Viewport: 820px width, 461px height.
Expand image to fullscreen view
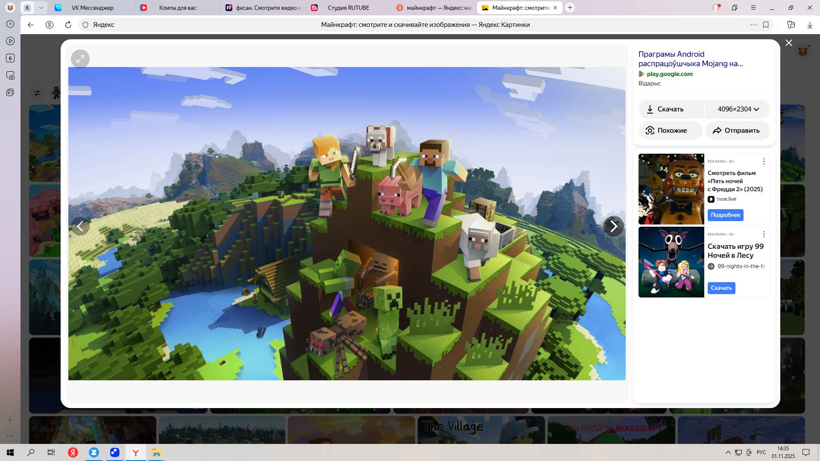pyautogui.click(x=80, y=59)
